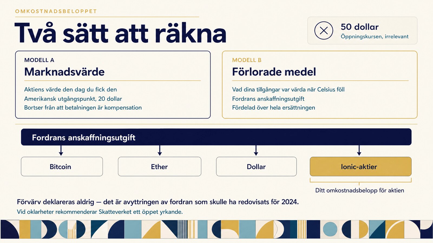This screenshot has height=243, width=433.
Task: Click the Två sätt att räkna title
Action: 120,33
